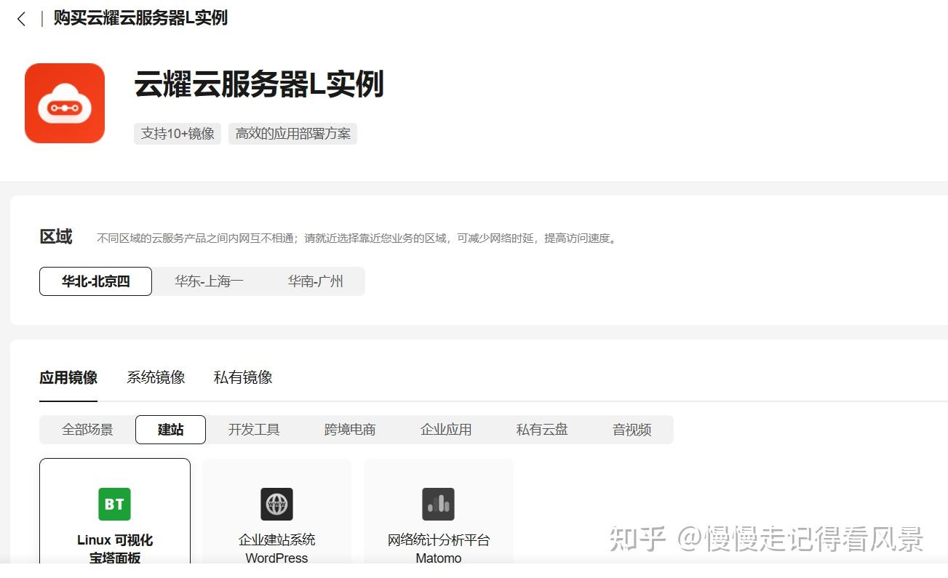Image resolution: width=948 pixels, height=578 pixels.
Task: Select the 跨境电商 scenario filter
Action: 349,429
